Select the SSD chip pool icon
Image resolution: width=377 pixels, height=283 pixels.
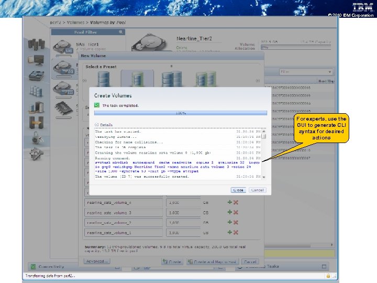tap(63, 109)
